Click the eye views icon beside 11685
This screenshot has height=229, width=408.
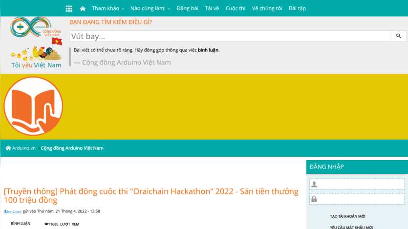tap(46, 224)
